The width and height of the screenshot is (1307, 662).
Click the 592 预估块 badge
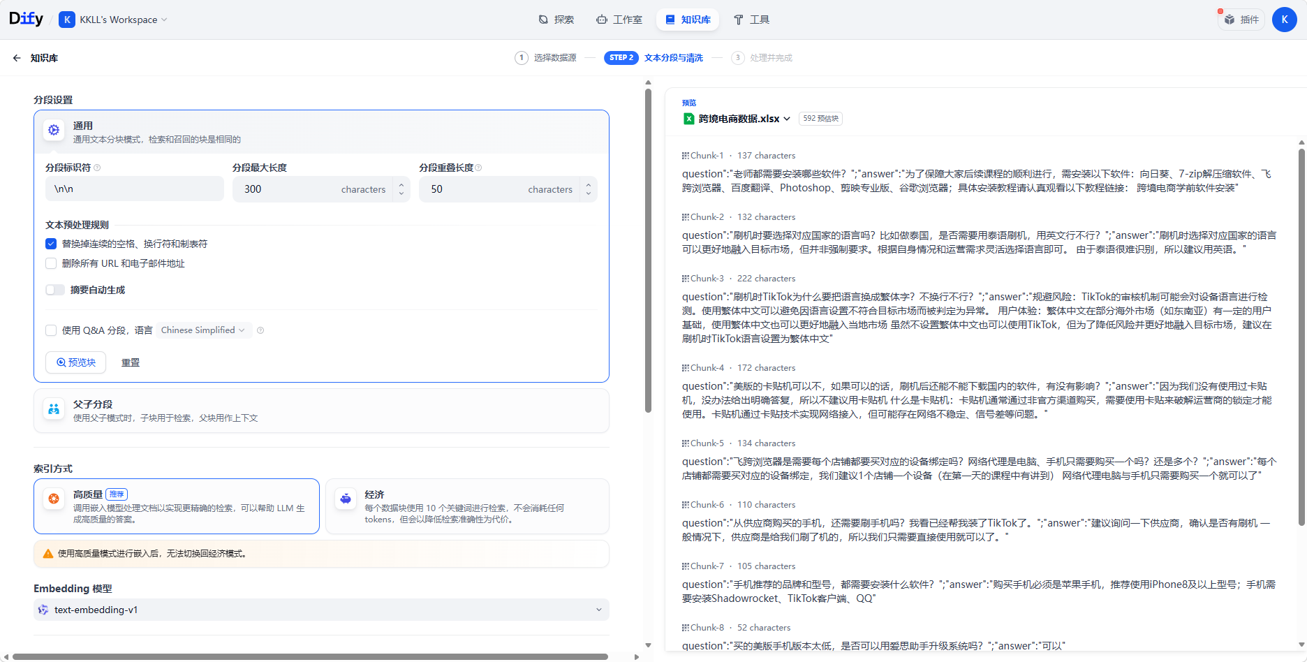[x=820, y=119]
